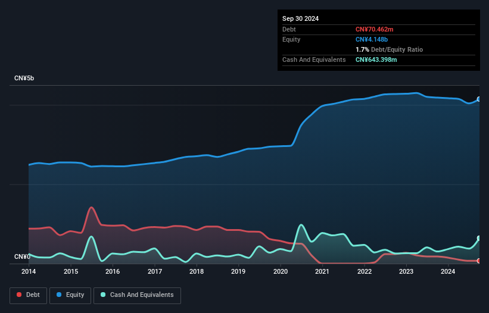Click the CN¥0 y-axis label
The image size is (489, 313).
coord(22,257)
